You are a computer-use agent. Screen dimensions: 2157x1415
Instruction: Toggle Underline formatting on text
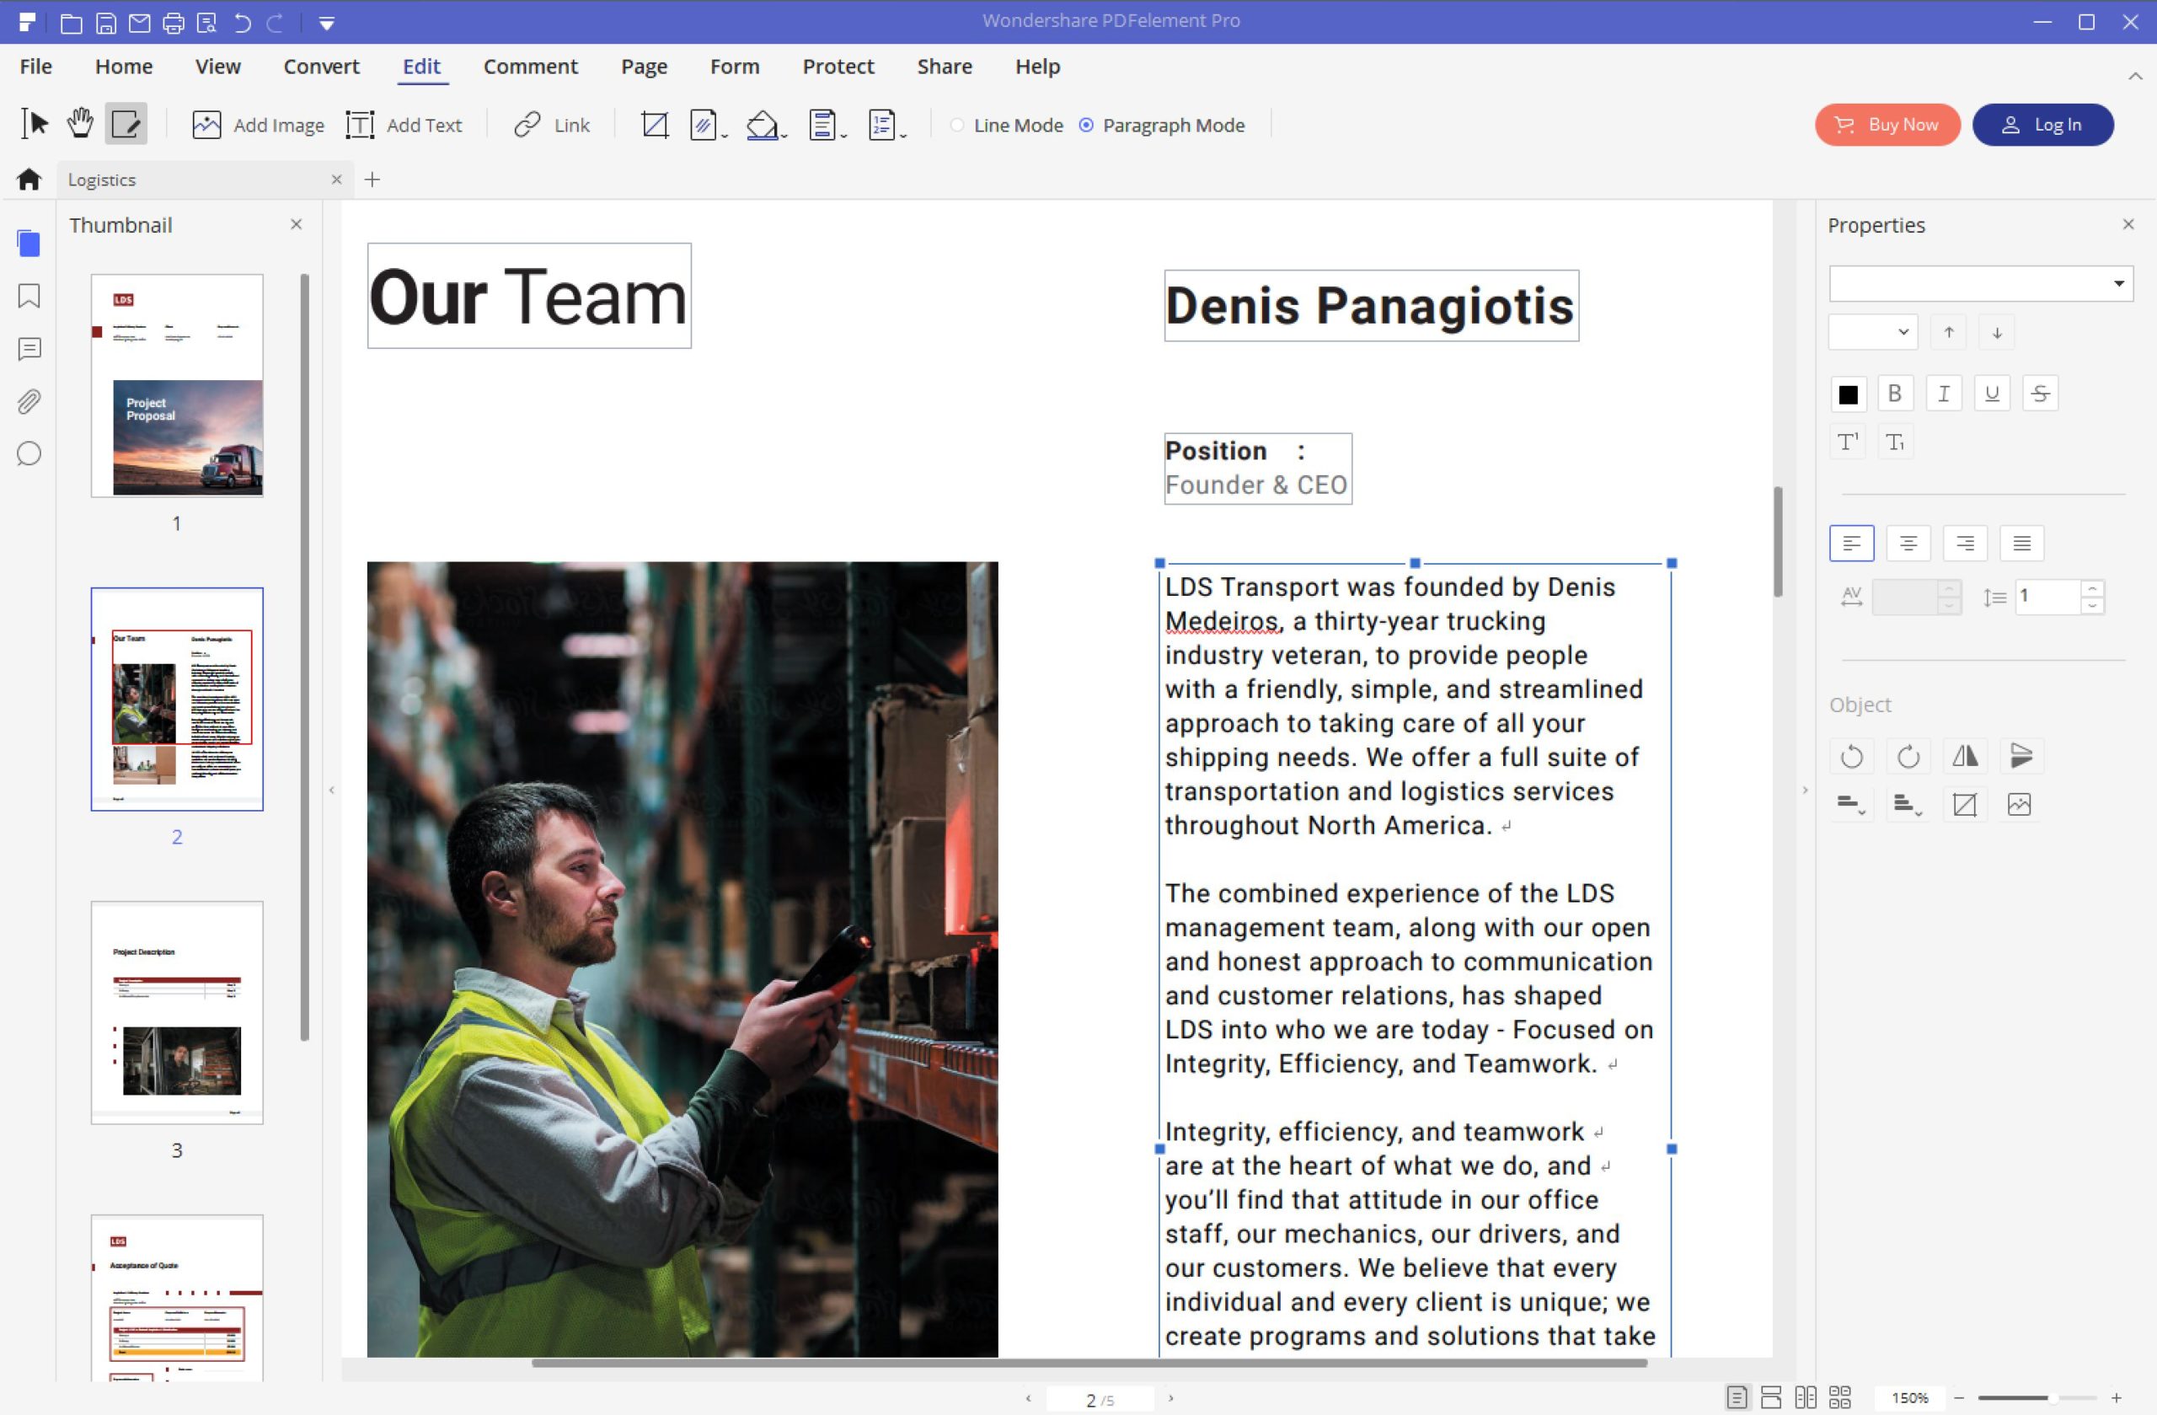1993,394
